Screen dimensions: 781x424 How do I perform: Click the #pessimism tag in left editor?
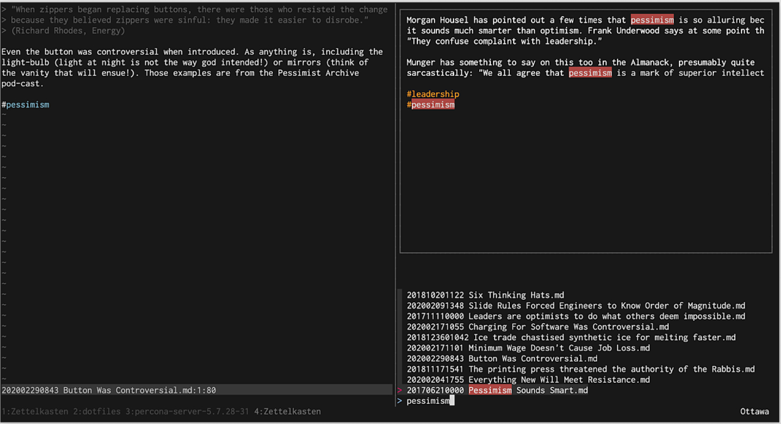click(x=26, y=105)
